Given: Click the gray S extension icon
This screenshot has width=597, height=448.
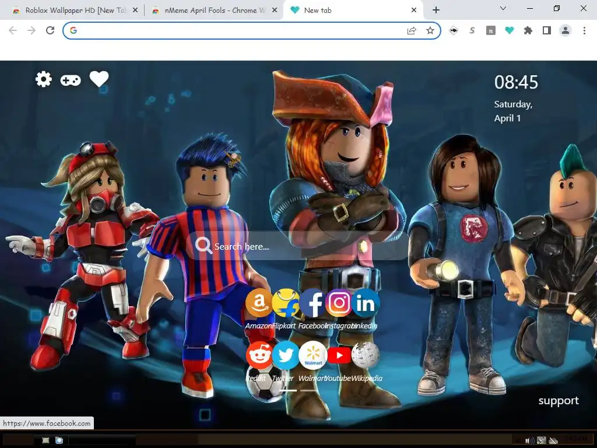Looking at the screenshot, I should pyautogui.click(x=472, y=30).
